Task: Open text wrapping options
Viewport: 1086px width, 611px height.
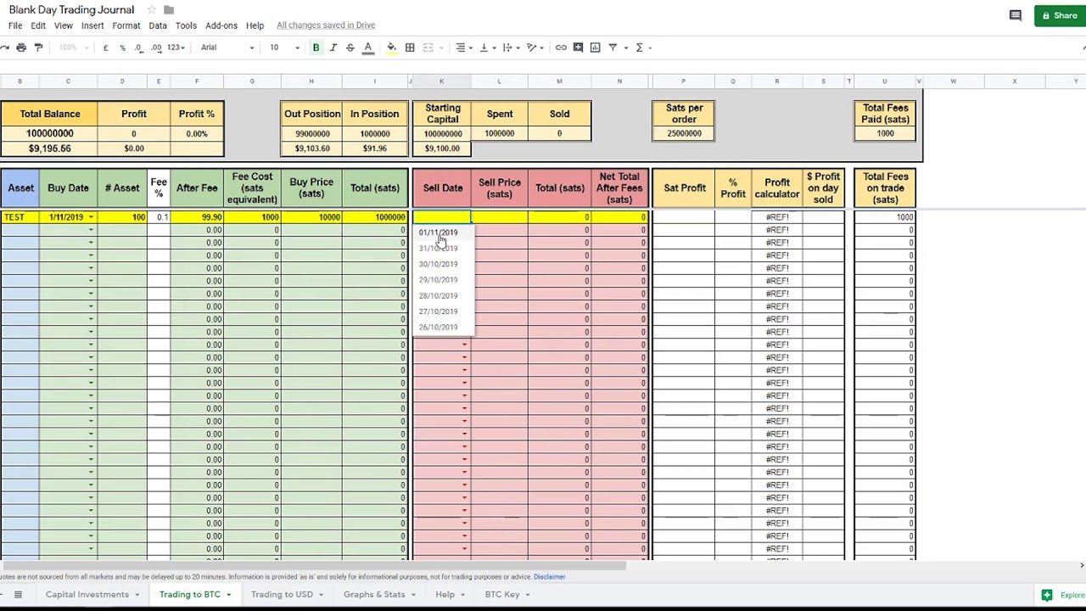Action: pyautogui.click(x=510, y=48)
